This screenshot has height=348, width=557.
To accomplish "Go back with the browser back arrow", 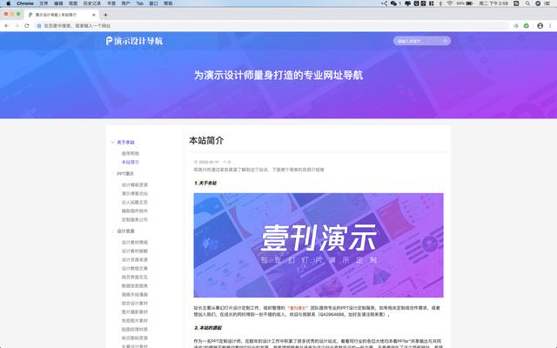I will pyautogui.click(x=7, y=25).
